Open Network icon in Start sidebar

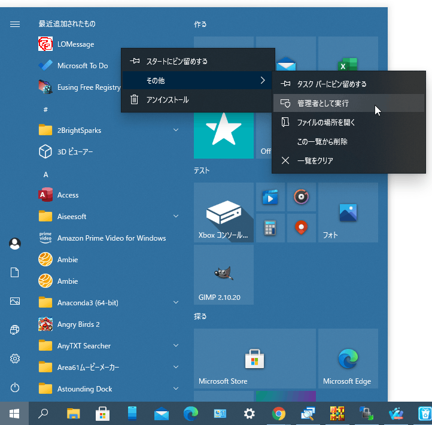[x=15, y=330]
